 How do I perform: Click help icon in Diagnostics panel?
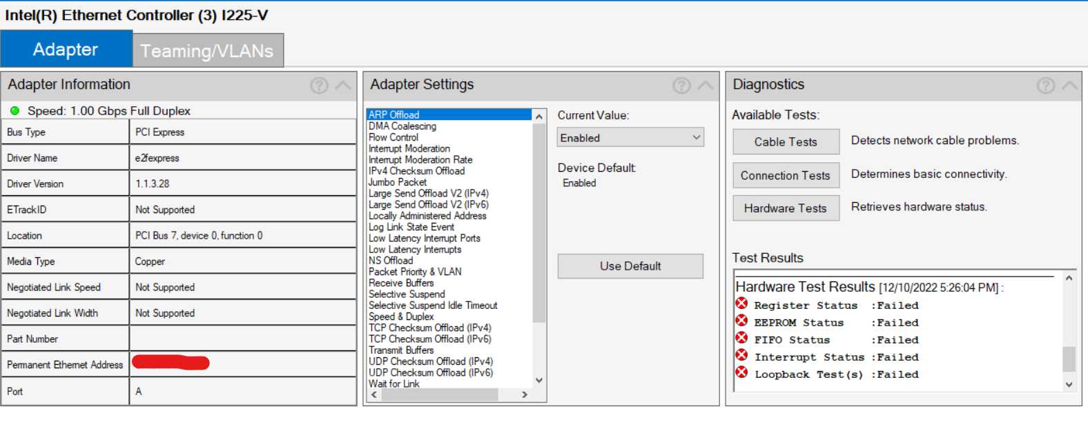[x=1045, y=86]
